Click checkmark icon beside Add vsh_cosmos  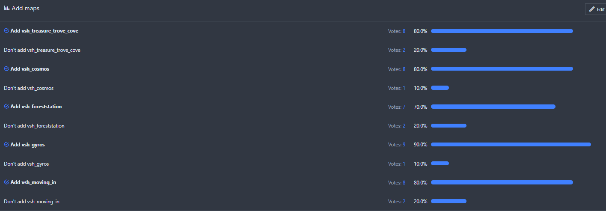pyautogui.click(x=6, y=68)
